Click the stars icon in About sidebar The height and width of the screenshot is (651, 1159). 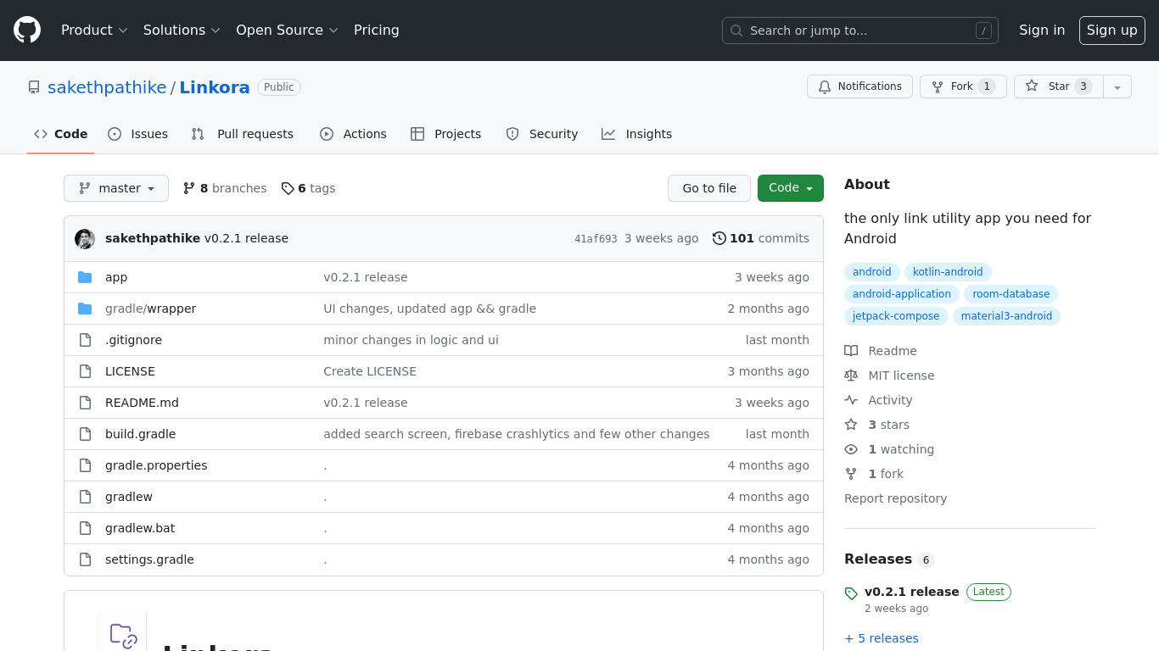(x=851, y=425)
